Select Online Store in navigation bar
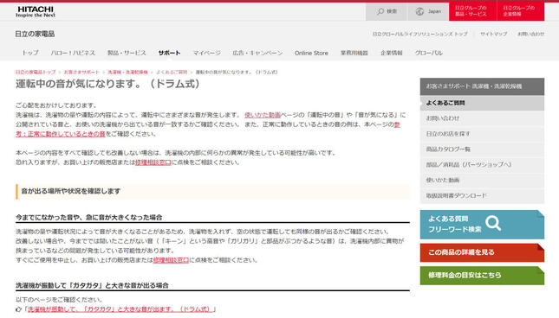Screen dimensions: 559x318 click(x=311, y=53)
